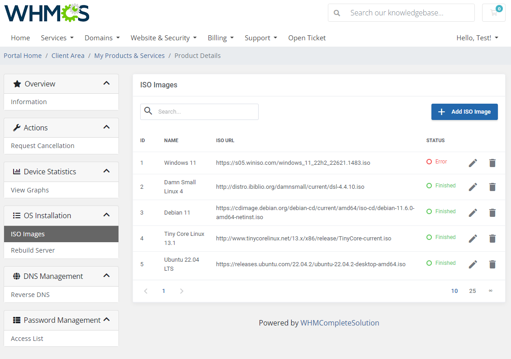Open the Support dropdown menu
Image resolution: width=511 pixels, height=359 pixels.
click(x=261, y=38)
